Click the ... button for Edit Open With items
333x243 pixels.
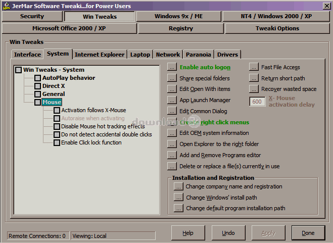(172, 89)
